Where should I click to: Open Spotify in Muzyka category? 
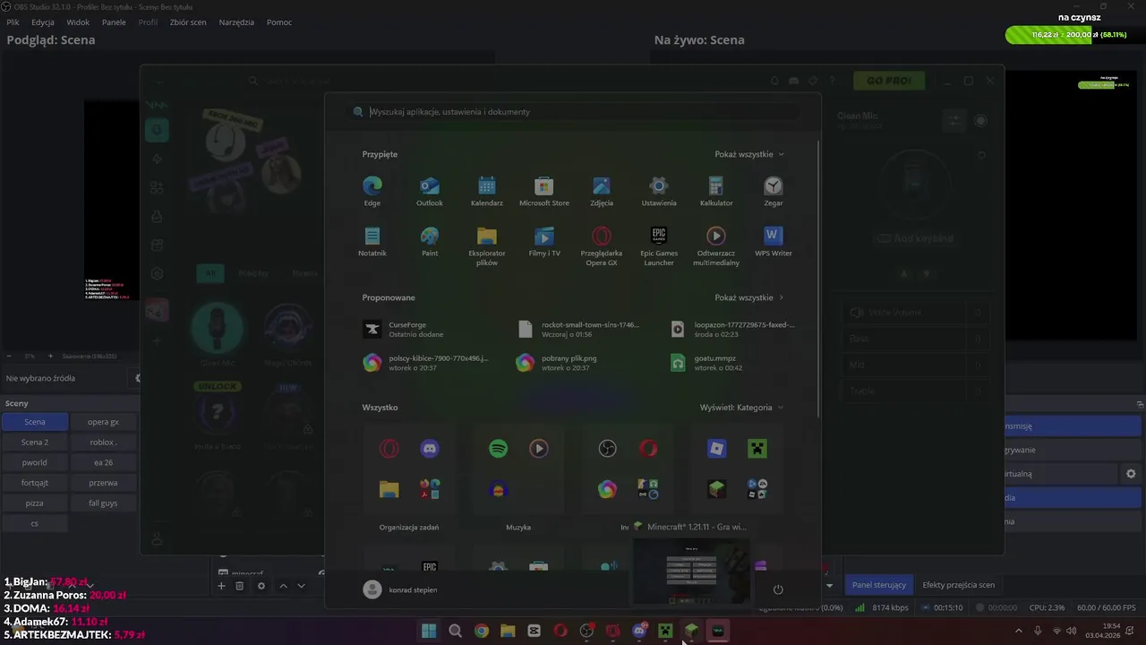pyautogui.click(x=499, y=449)
